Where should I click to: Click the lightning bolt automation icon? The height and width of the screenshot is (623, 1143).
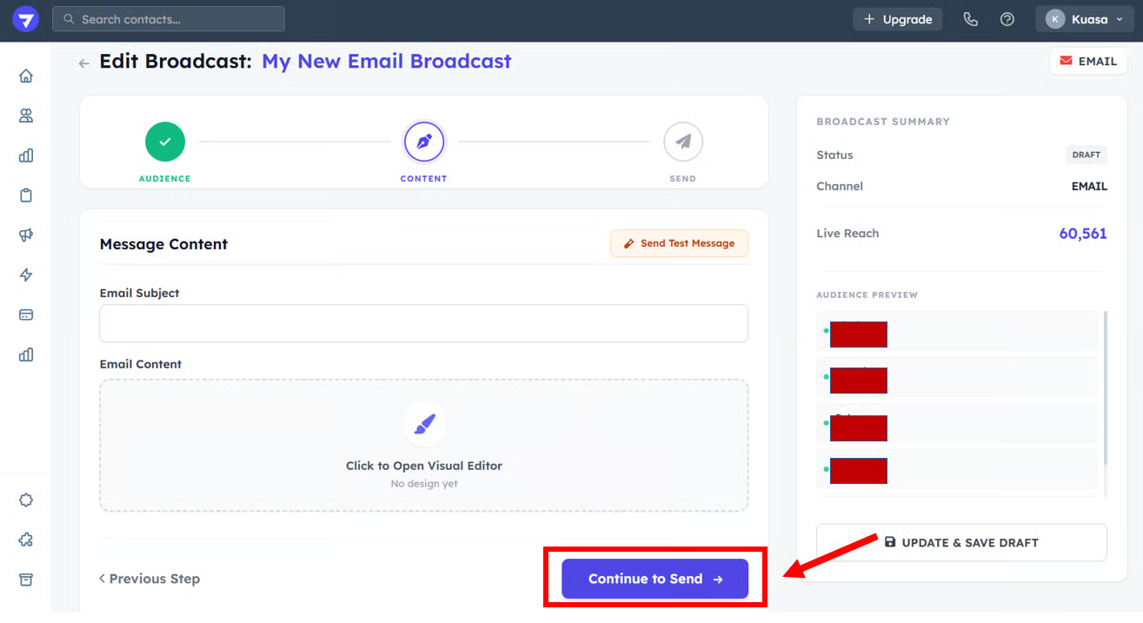tap(26, 275)
